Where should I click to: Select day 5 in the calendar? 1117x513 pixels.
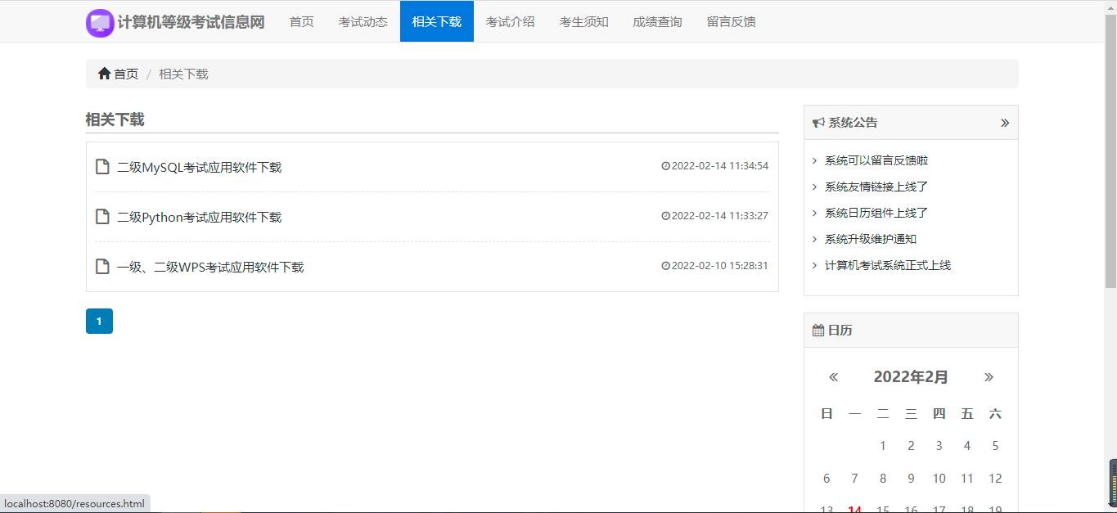(x=995, y=446)
